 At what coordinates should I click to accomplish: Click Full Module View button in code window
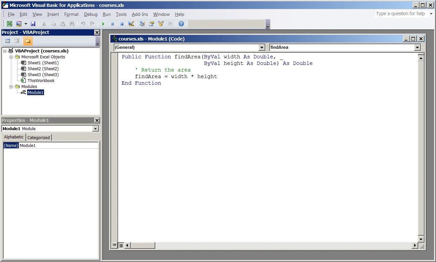click(121, 245)
